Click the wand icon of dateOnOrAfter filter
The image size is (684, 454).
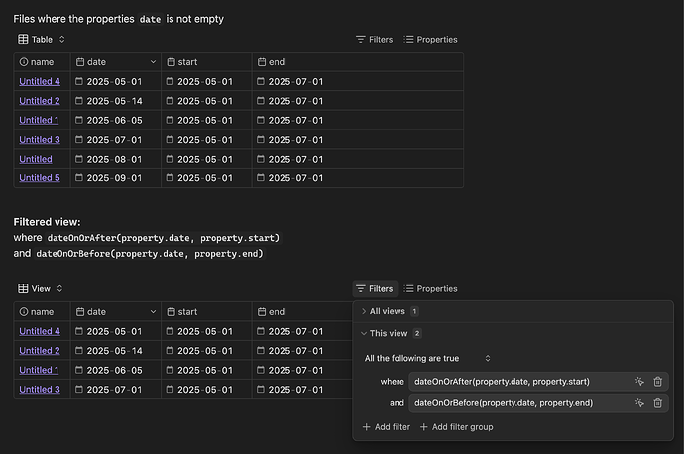click(639, 382)
